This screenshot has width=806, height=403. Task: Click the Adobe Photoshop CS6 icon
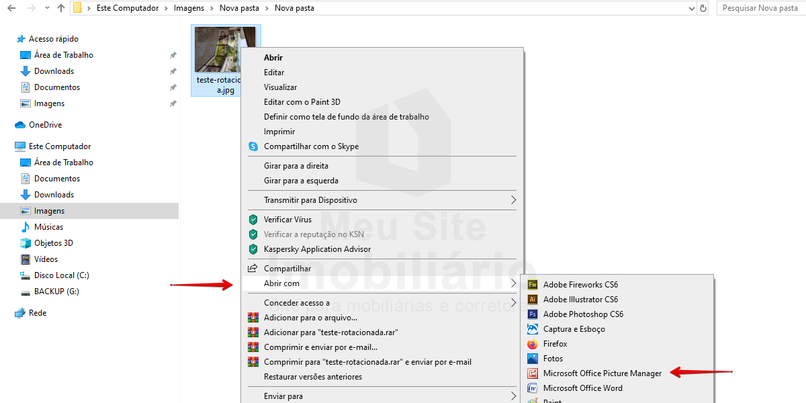coord(533,314)
